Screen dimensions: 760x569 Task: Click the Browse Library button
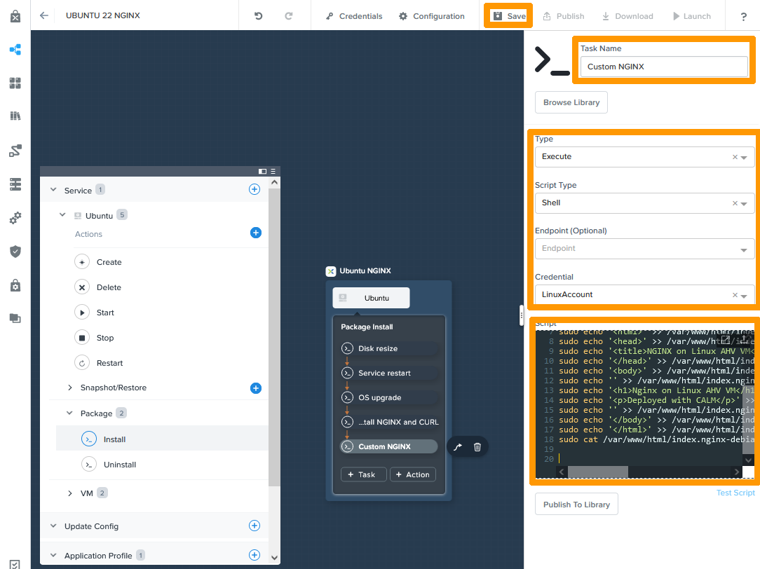click(571, 102)
